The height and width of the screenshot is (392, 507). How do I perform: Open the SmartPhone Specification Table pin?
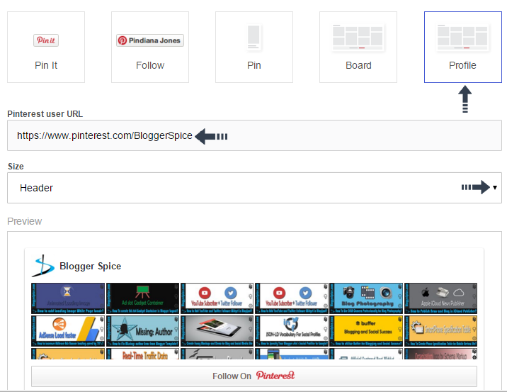coord(440,331)
